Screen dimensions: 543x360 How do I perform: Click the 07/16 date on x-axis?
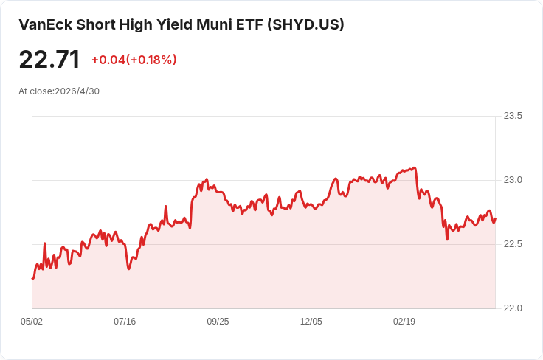[125, 322]
